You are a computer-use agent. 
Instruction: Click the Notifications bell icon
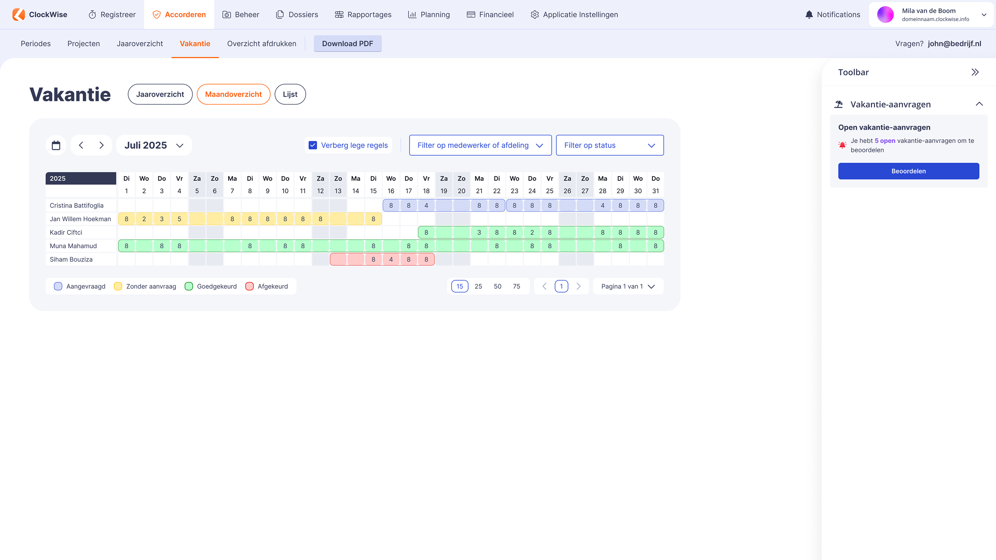[x=809, y=15]
